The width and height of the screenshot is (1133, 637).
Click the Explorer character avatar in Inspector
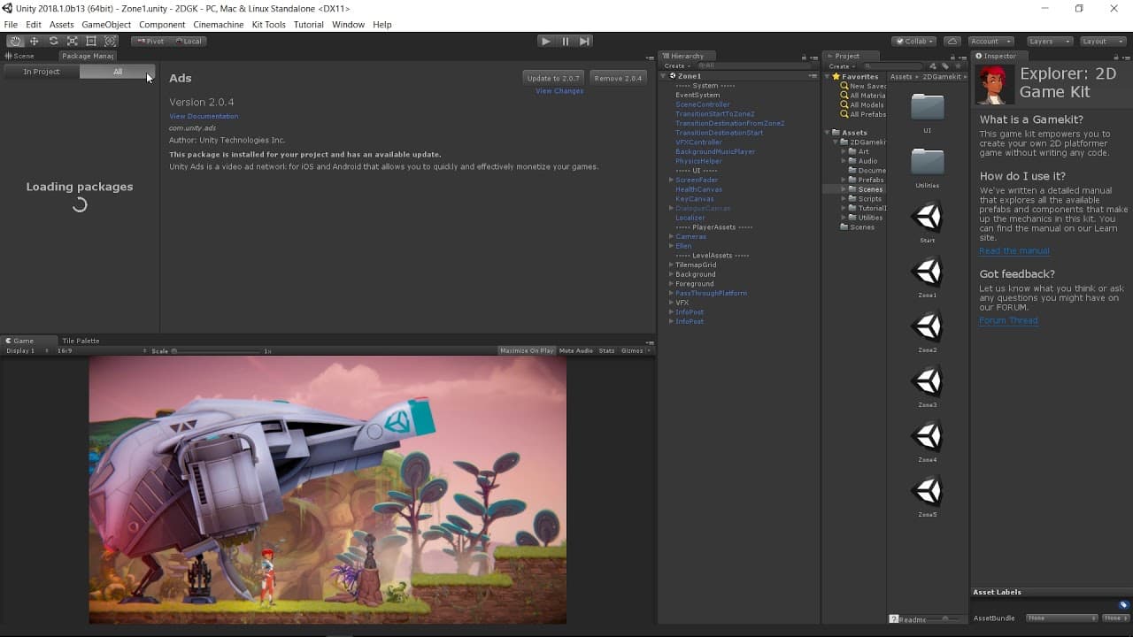tap(996, 84)
